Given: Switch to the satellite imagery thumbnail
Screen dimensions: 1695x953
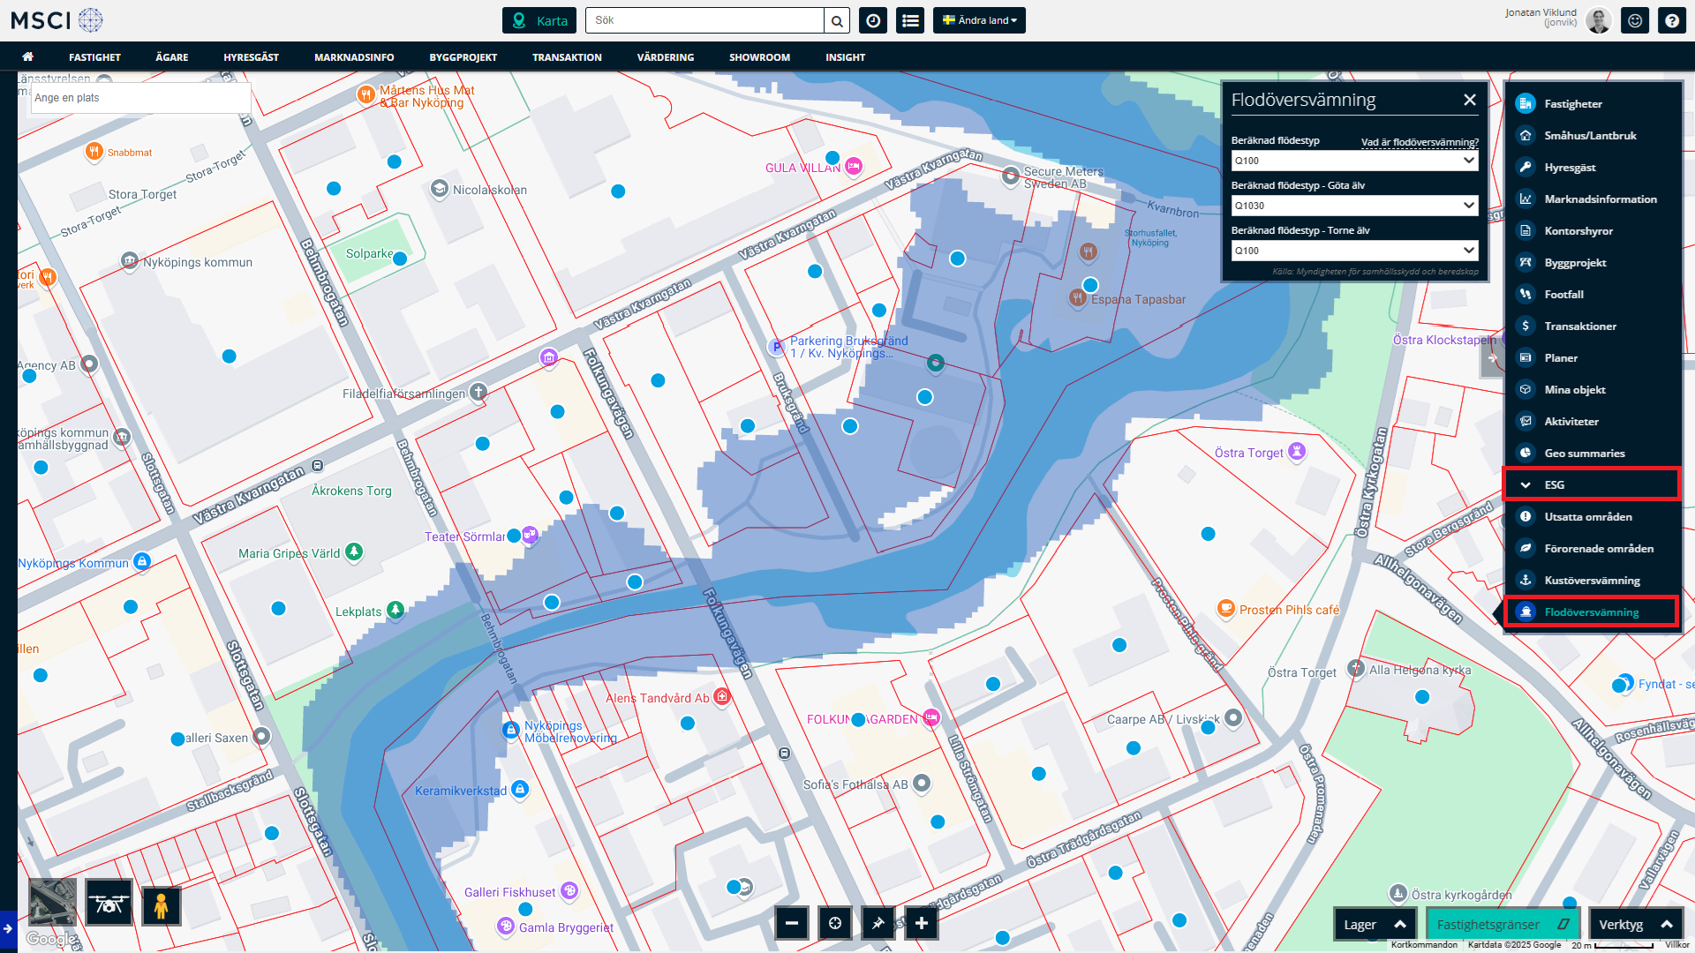Looking at the screenshot, I should (52, 904).
